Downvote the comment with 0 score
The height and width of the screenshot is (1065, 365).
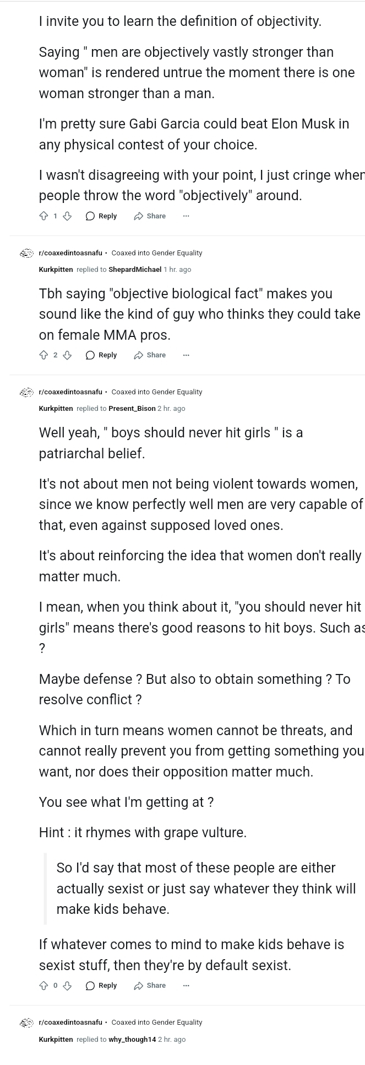(x=67, y=986)
